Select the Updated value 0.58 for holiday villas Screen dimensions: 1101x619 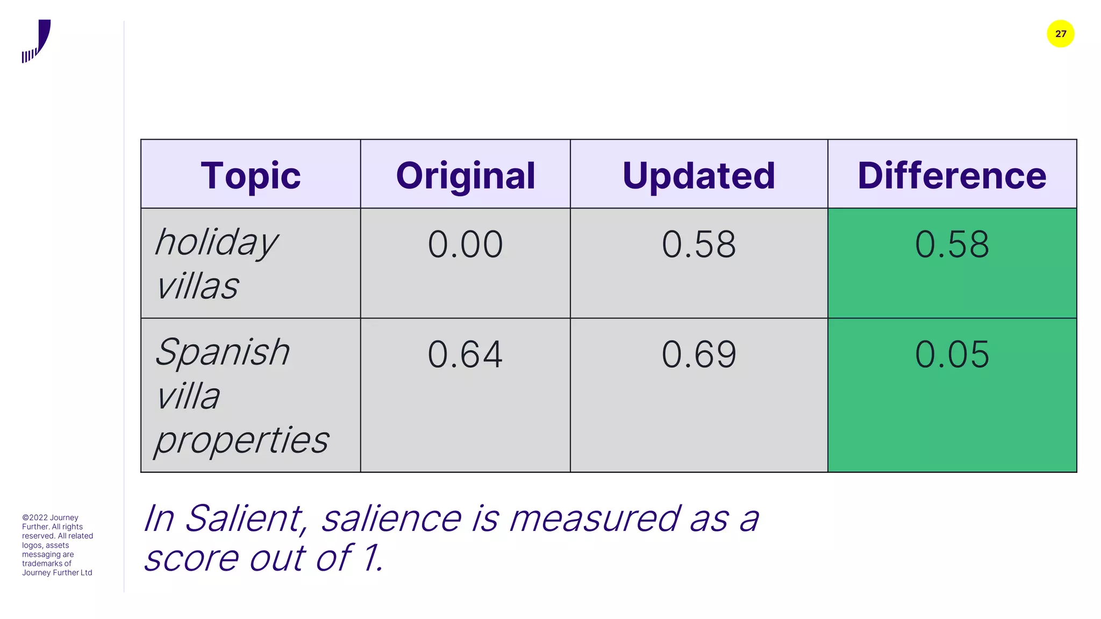[x=698, y=244]
